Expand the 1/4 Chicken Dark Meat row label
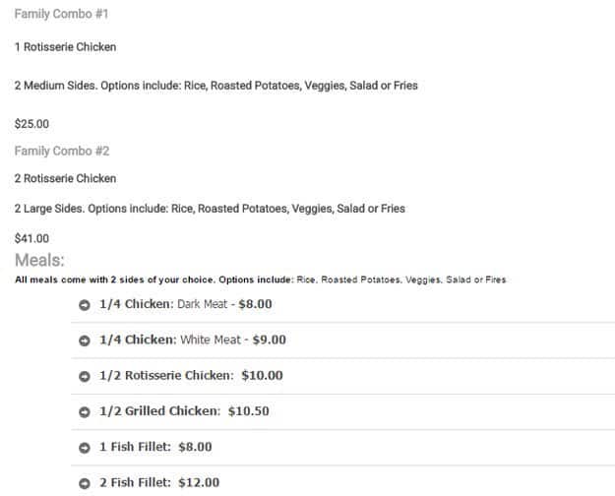Screen dimensions: 615x496 [x=186, y=304]
